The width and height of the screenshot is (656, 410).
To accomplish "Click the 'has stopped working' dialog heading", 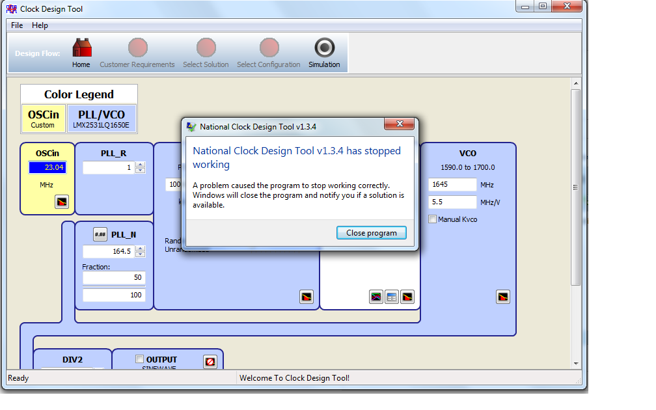I will pyautogui.click(x=297, y=157).
